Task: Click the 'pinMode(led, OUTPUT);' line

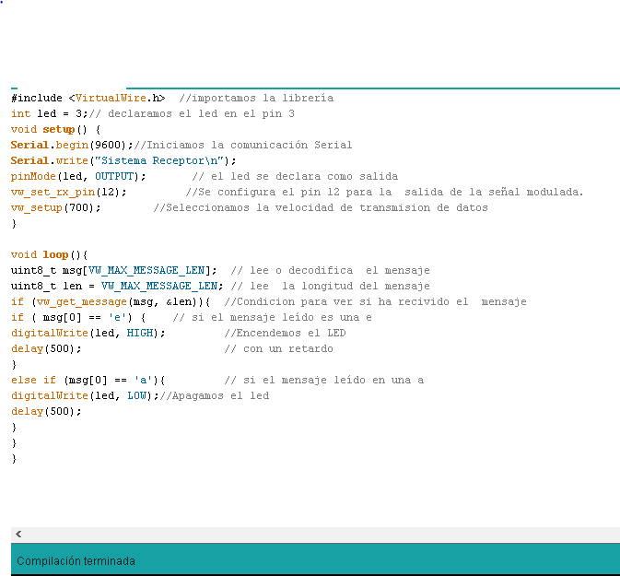Action: point(78,176)
